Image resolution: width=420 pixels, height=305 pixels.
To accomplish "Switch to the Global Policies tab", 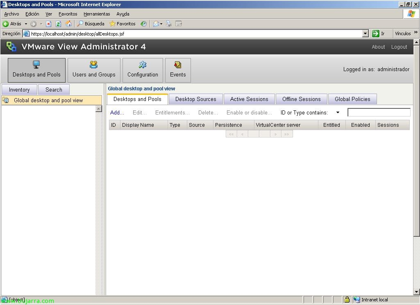I will (x=352, y=99).
